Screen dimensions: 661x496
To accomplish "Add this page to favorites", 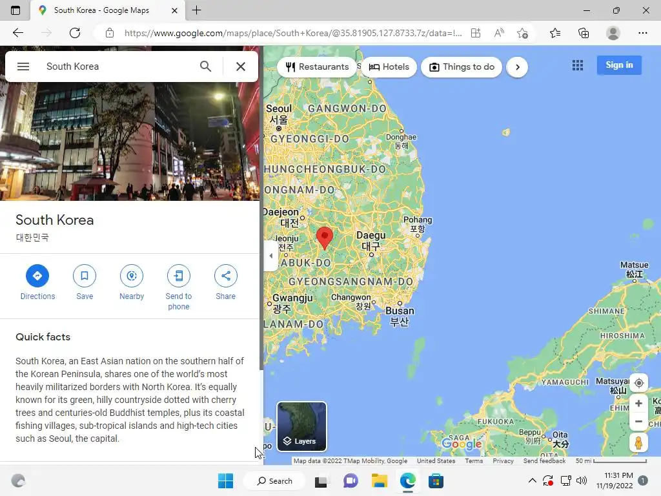I will (x=522, y=33).
